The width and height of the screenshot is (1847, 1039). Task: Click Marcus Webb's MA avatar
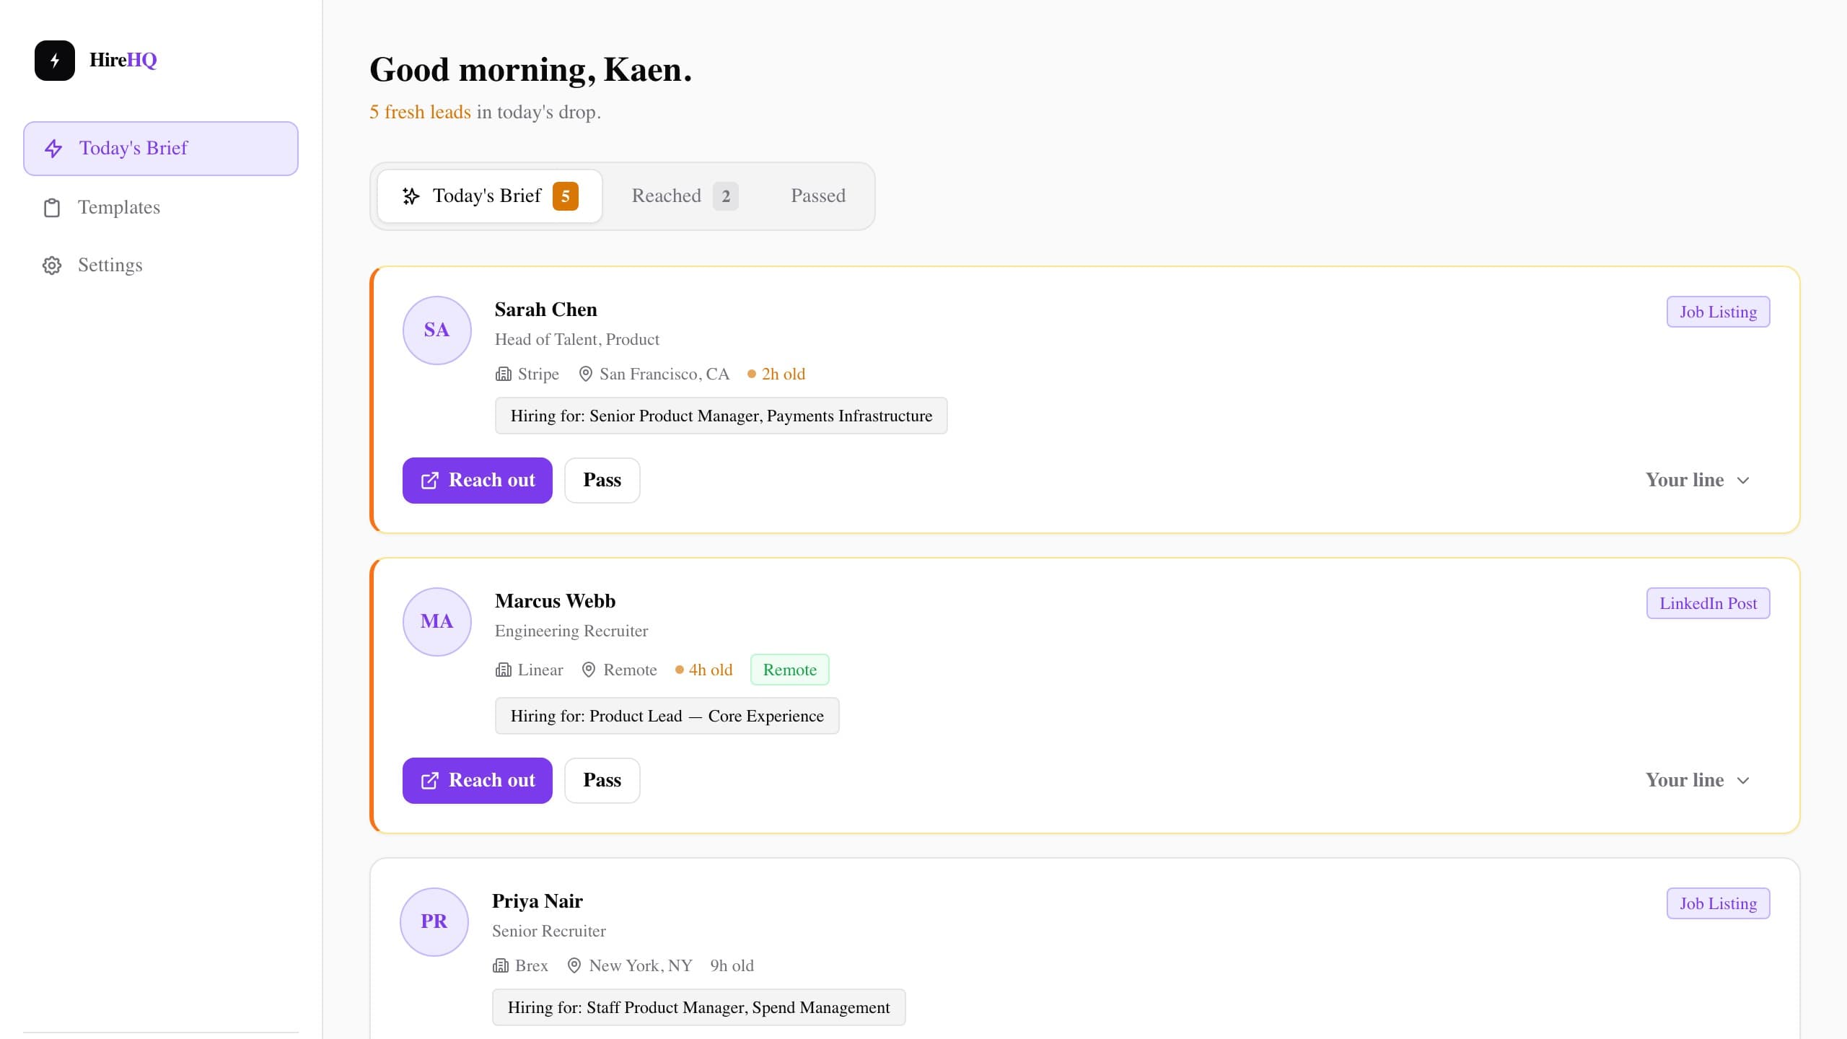(x=437, y=622)
